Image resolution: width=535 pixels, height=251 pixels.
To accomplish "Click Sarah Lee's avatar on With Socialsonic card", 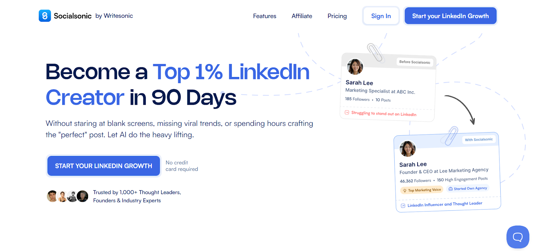I will coord(408,149).
